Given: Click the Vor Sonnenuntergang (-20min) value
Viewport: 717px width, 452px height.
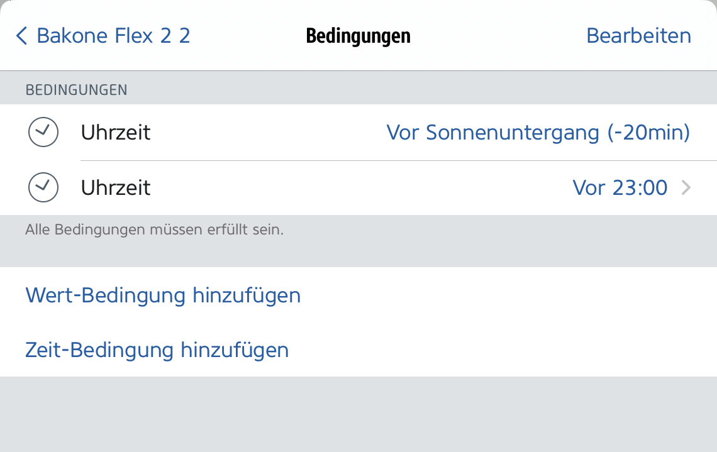Looking at the screenshot, I should (538, 133).
